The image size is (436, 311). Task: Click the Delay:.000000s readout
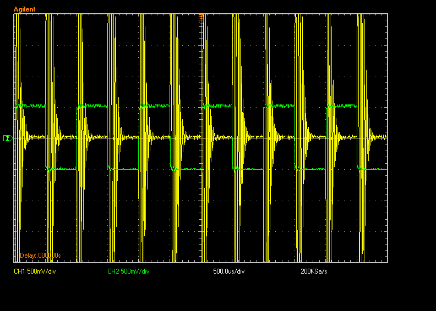40,256
